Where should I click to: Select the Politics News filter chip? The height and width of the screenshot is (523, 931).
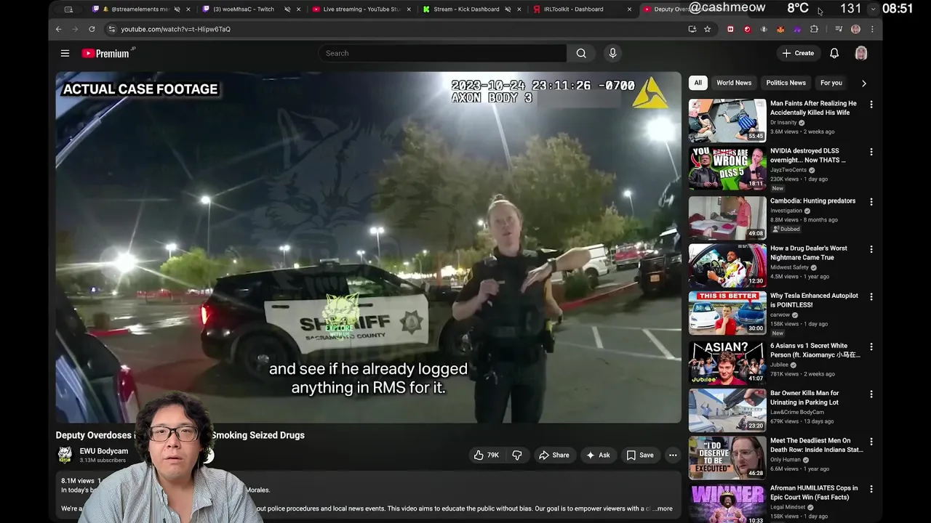click(786, 83)
